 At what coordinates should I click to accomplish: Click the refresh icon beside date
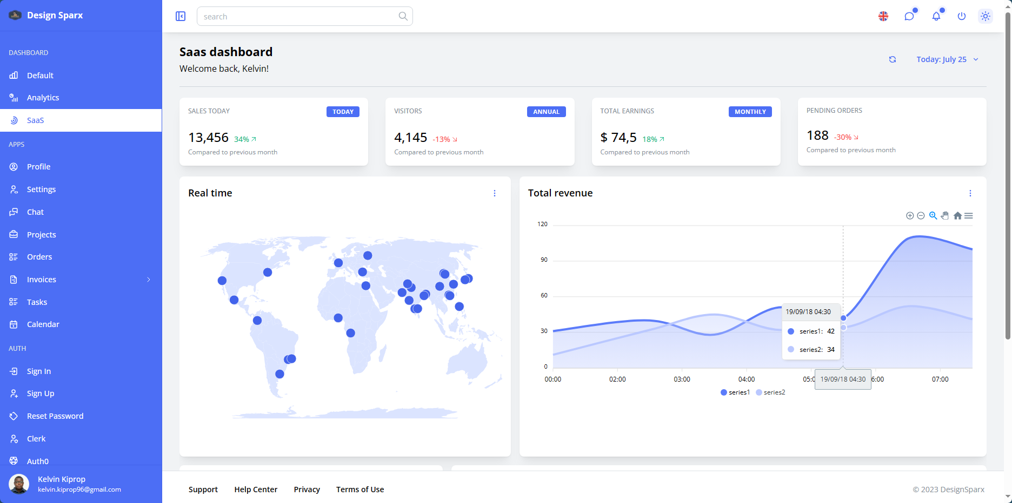pos(893,59)
